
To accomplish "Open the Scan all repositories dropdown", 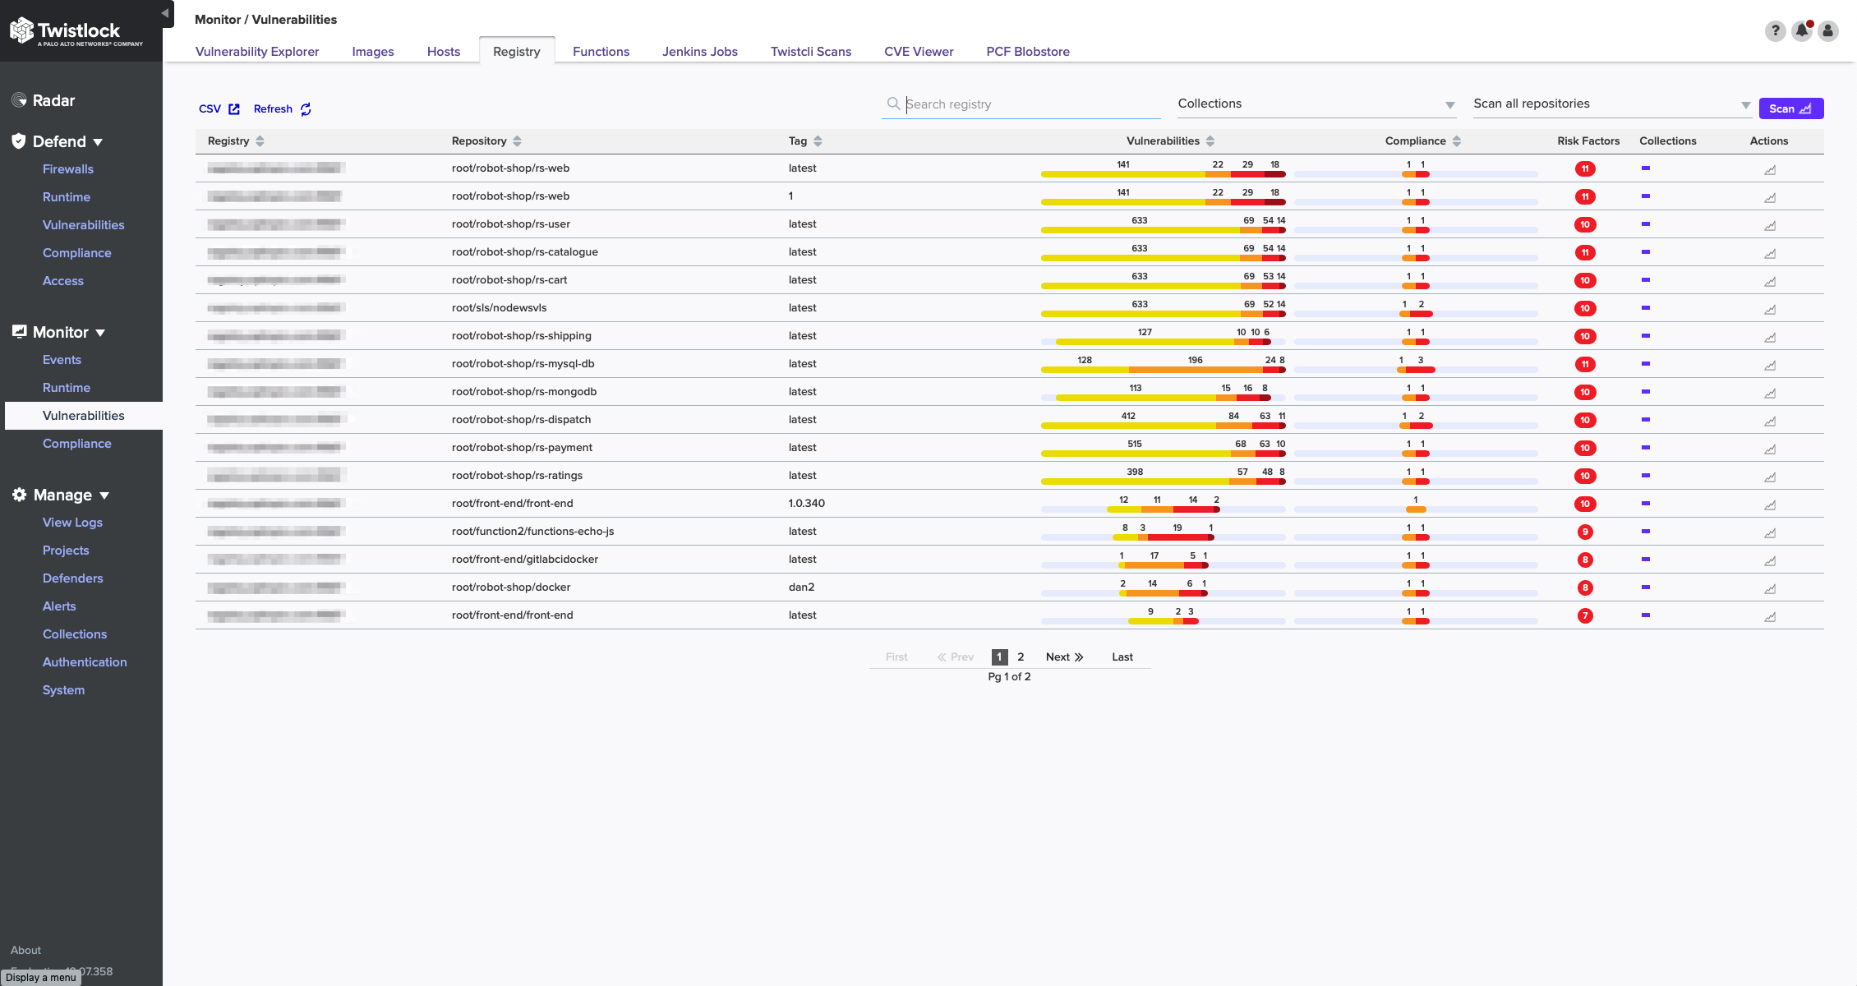I will point(1610,104).
